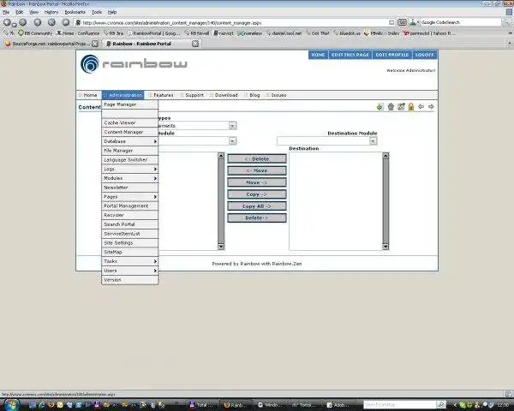The width and height of the screenshot is (514, 411).
Task: Click the Firefox Stop button
Action: pyautogui.click(x=51, y=22)
